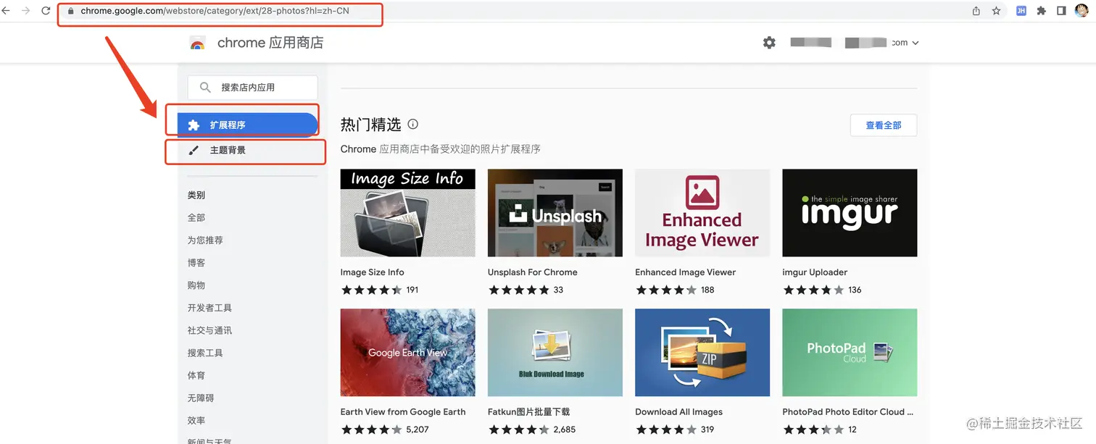Open the Bulk Download Image thumbnail

click(555, 353)
